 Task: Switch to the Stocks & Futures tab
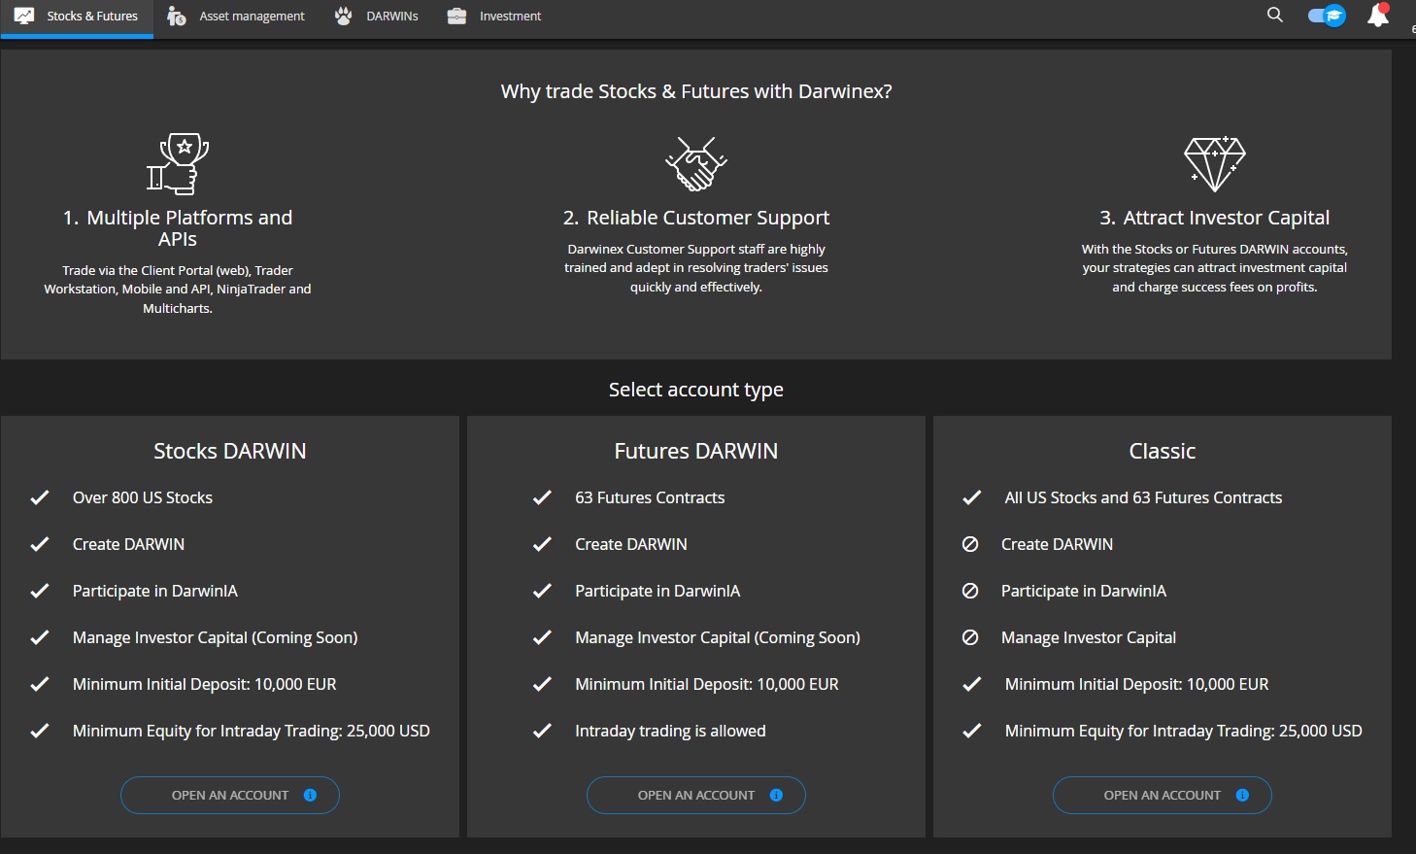point(77,17)
